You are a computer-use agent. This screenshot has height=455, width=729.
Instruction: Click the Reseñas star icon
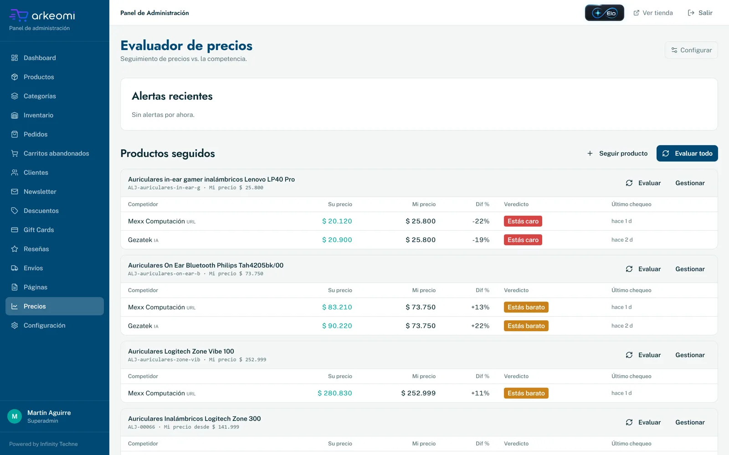tap(15, 249)
